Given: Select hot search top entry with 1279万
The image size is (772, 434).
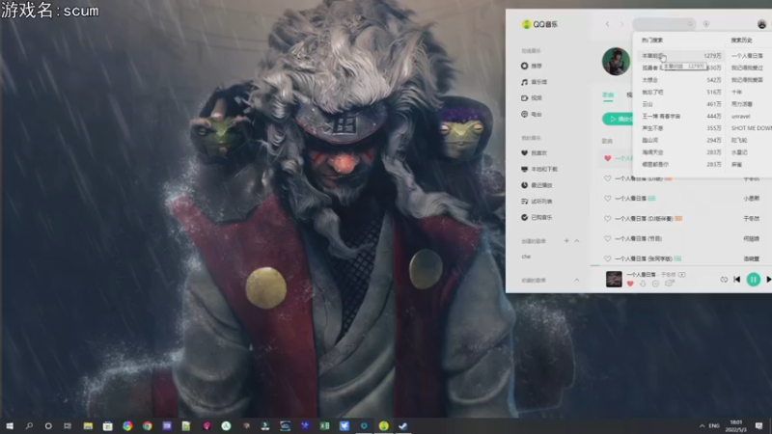Looking at the screenshot, I should [682, 56].
